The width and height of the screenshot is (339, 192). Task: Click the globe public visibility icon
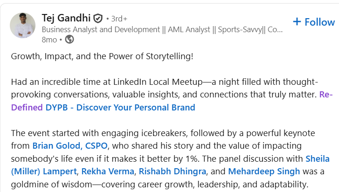tap(69, 40)
